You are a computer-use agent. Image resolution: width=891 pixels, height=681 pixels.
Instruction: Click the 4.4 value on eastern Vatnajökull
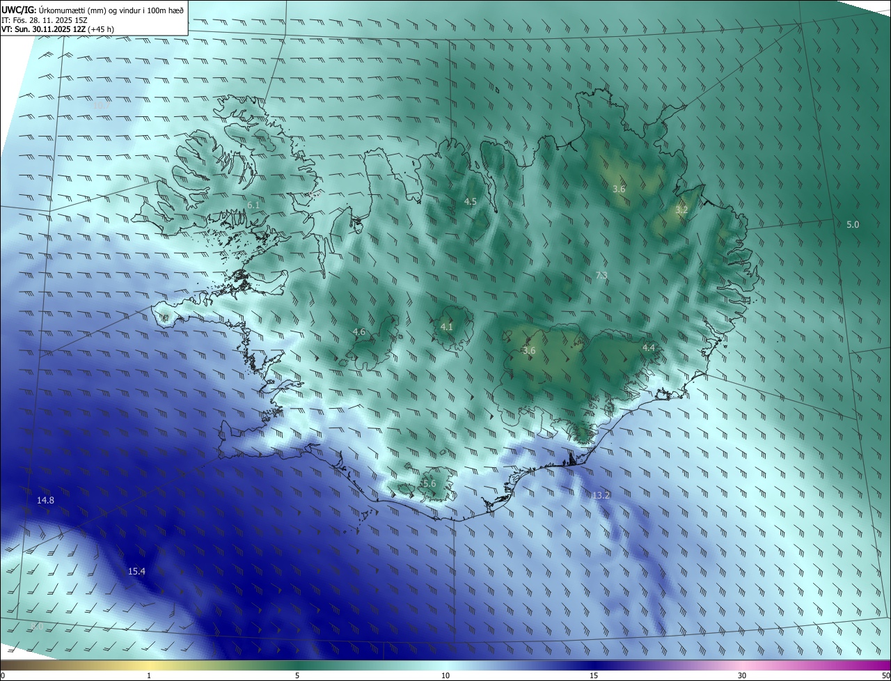point(649,347)
